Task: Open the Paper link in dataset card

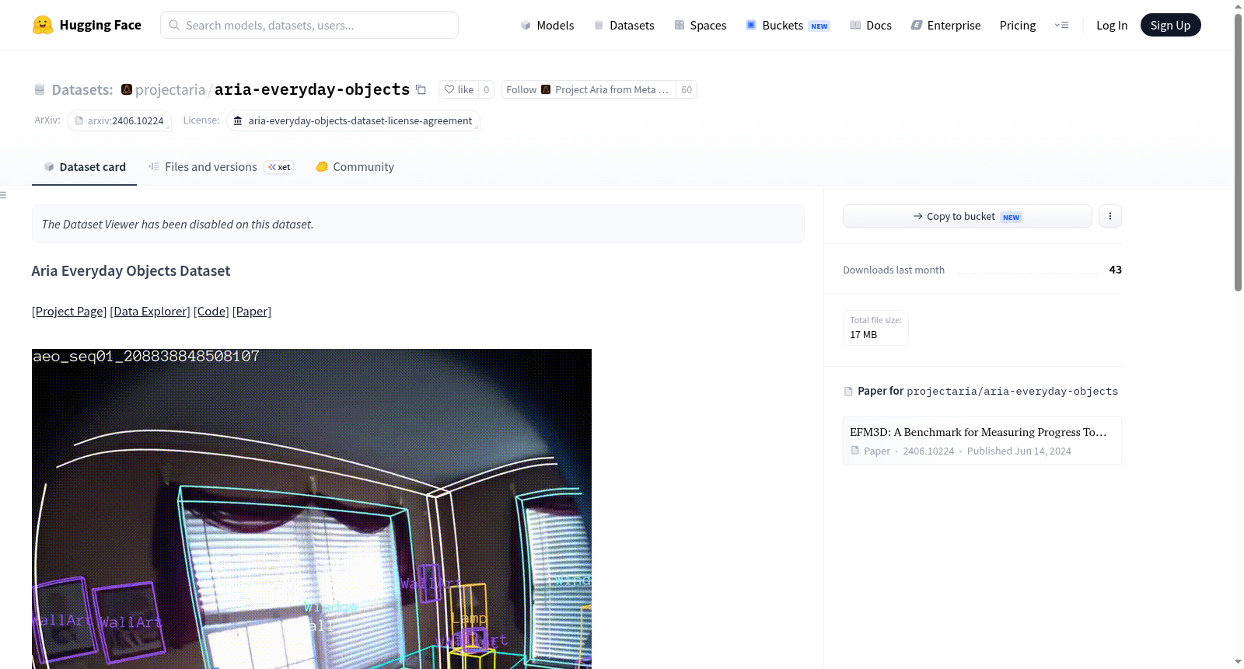Action: point(252,311)
